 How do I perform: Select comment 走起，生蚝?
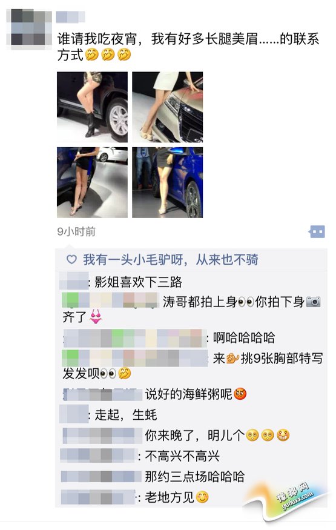[109, 414]
